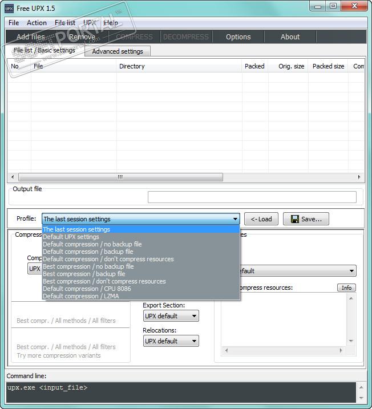Select 'Default compression / don't compress resources' option

141,259
